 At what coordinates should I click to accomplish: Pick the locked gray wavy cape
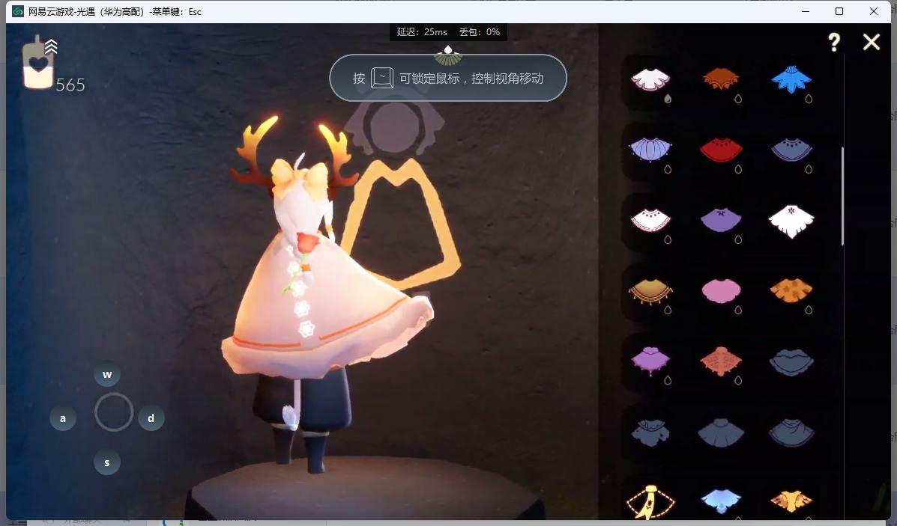coord(791,362)
